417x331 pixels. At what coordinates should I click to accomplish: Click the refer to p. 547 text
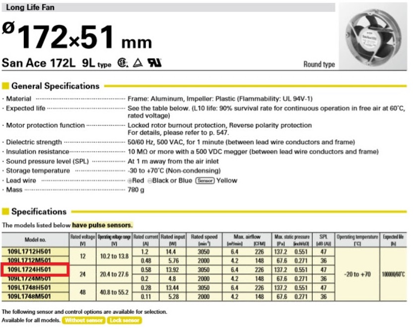pos(204,133)
